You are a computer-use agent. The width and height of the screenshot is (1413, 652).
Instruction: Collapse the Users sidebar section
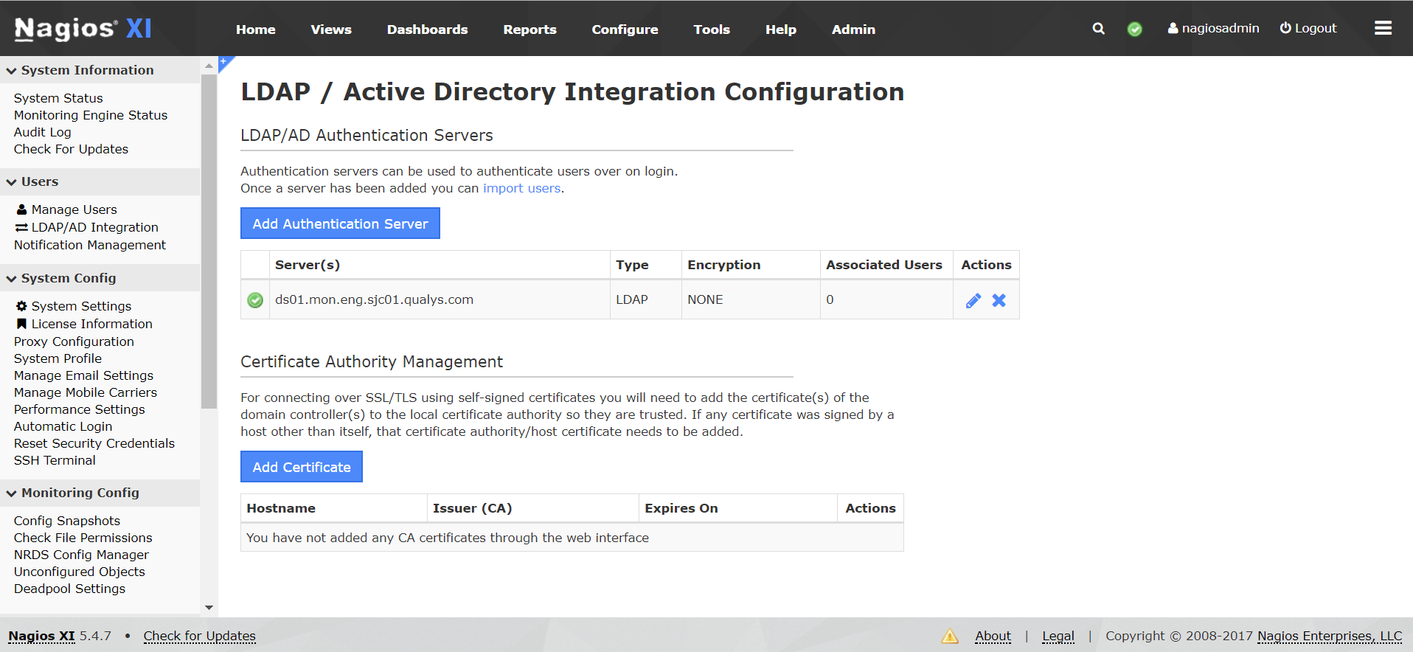pos(12,182)
